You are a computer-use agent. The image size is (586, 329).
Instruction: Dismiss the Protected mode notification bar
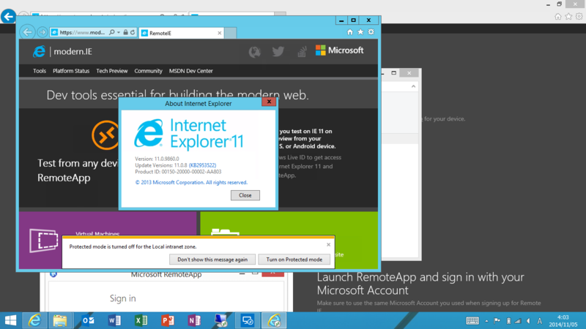click(x=328, y=245)
